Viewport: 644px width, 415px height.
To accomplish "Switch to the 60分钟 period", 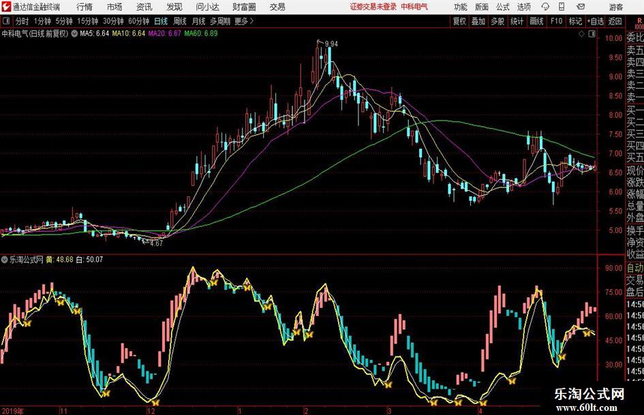I will (138, 21).
